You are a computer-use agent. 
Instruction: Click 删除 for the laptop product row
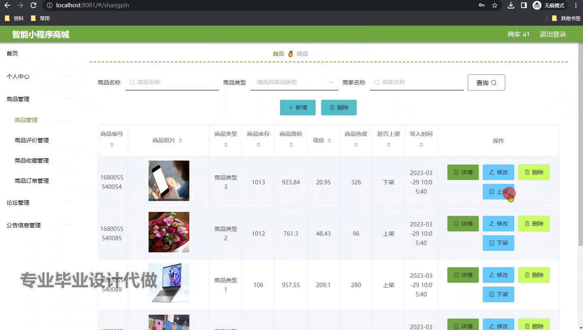pyautogui.click(x=534, y=275)
